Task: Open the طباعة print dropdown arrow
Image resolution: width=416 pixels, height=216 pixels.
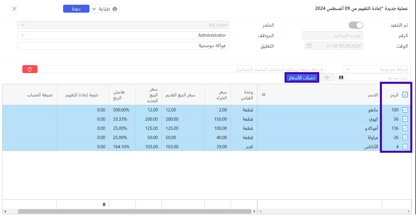Action: tap(94, 9)
